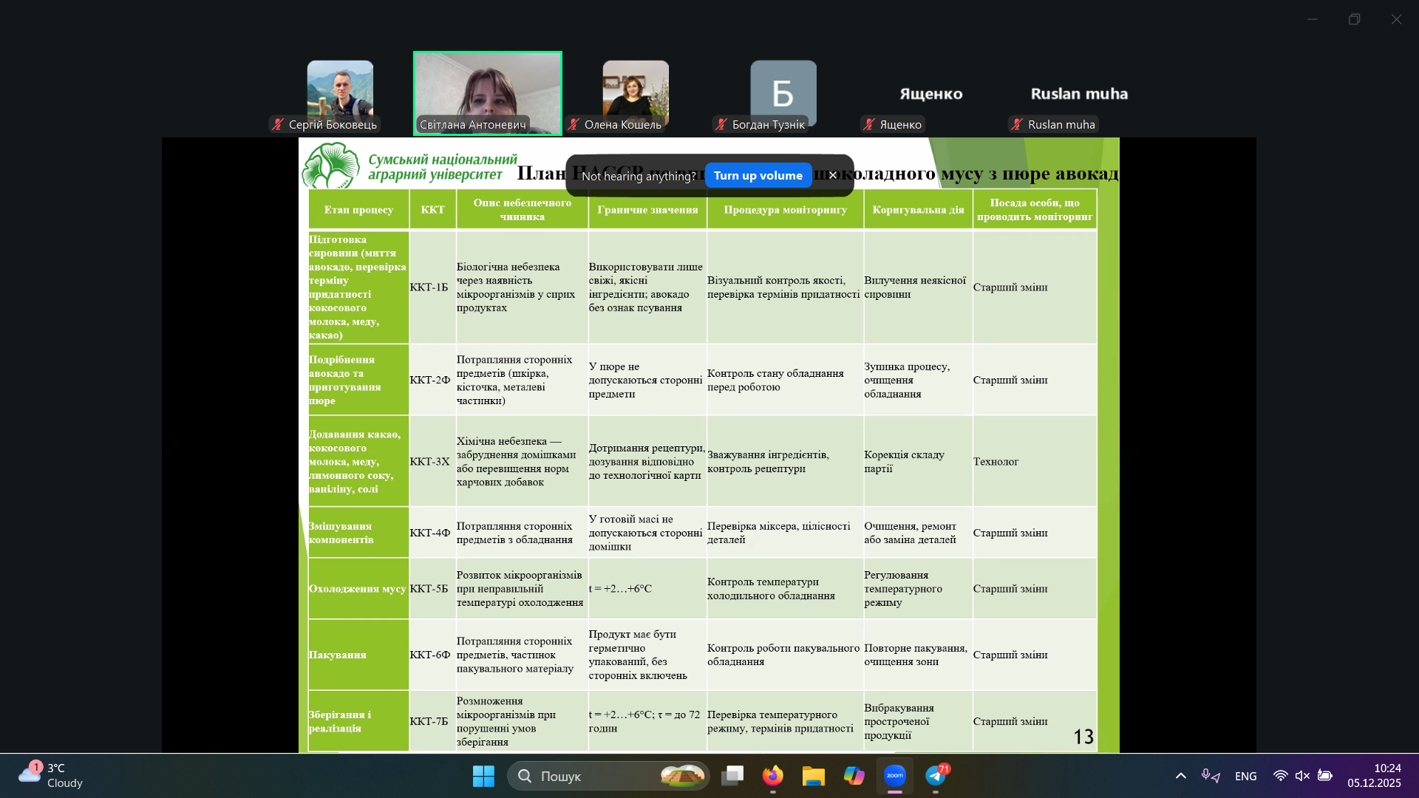Open Wi-Fi network settings in tray
The width and height of the screenshot is (1419, 798).
(x=1280, y=776)
